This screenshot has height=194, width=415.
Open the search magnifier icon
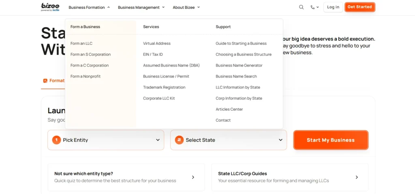coord(301,7)
